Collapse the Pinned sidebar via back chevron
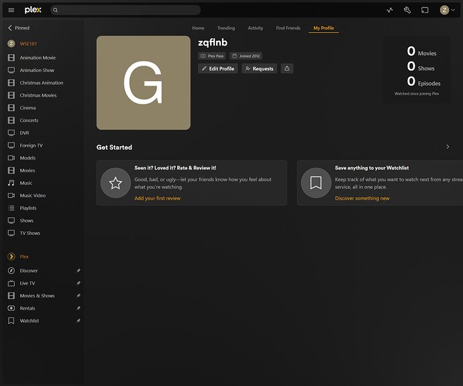 click(x=10, y=27)
